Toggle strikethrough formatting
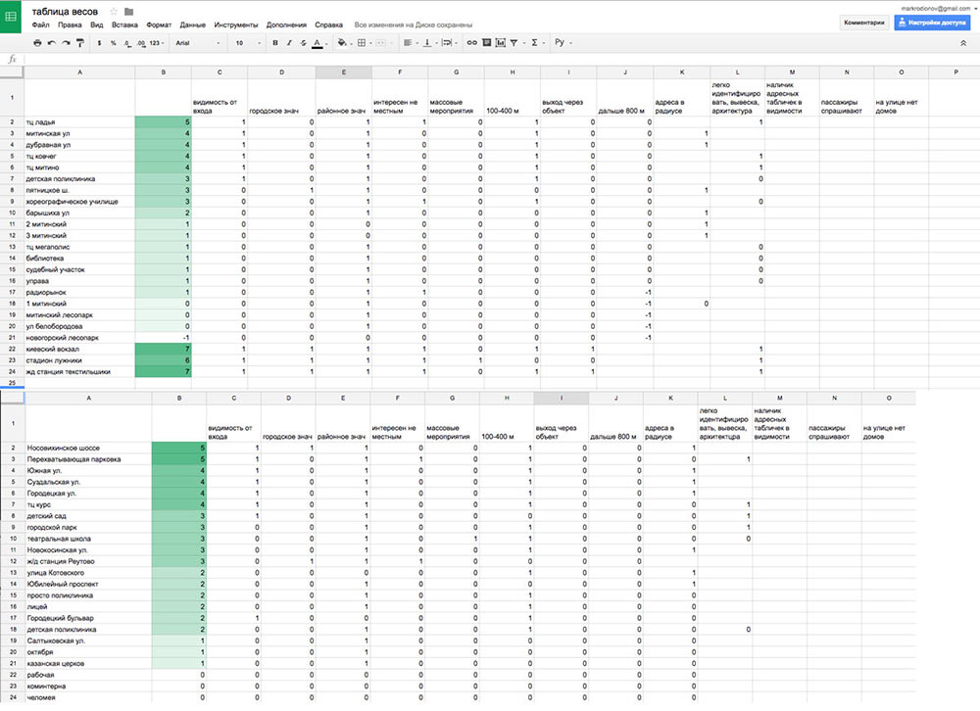 point(303,43)
